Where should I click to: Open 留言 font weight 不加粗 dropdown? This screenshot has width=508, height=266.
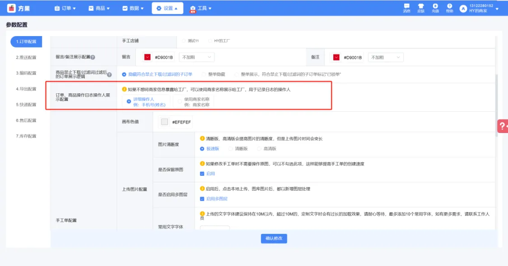pos(197,57)
